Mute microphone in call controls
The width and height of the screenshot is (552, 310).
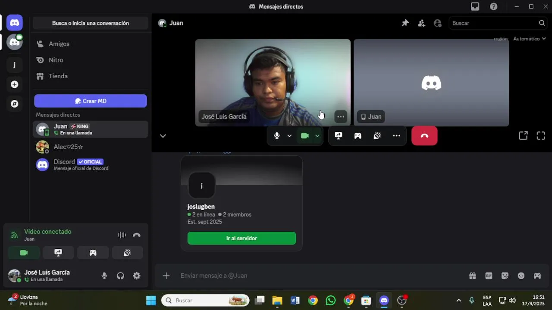click(x=277, y=136)
